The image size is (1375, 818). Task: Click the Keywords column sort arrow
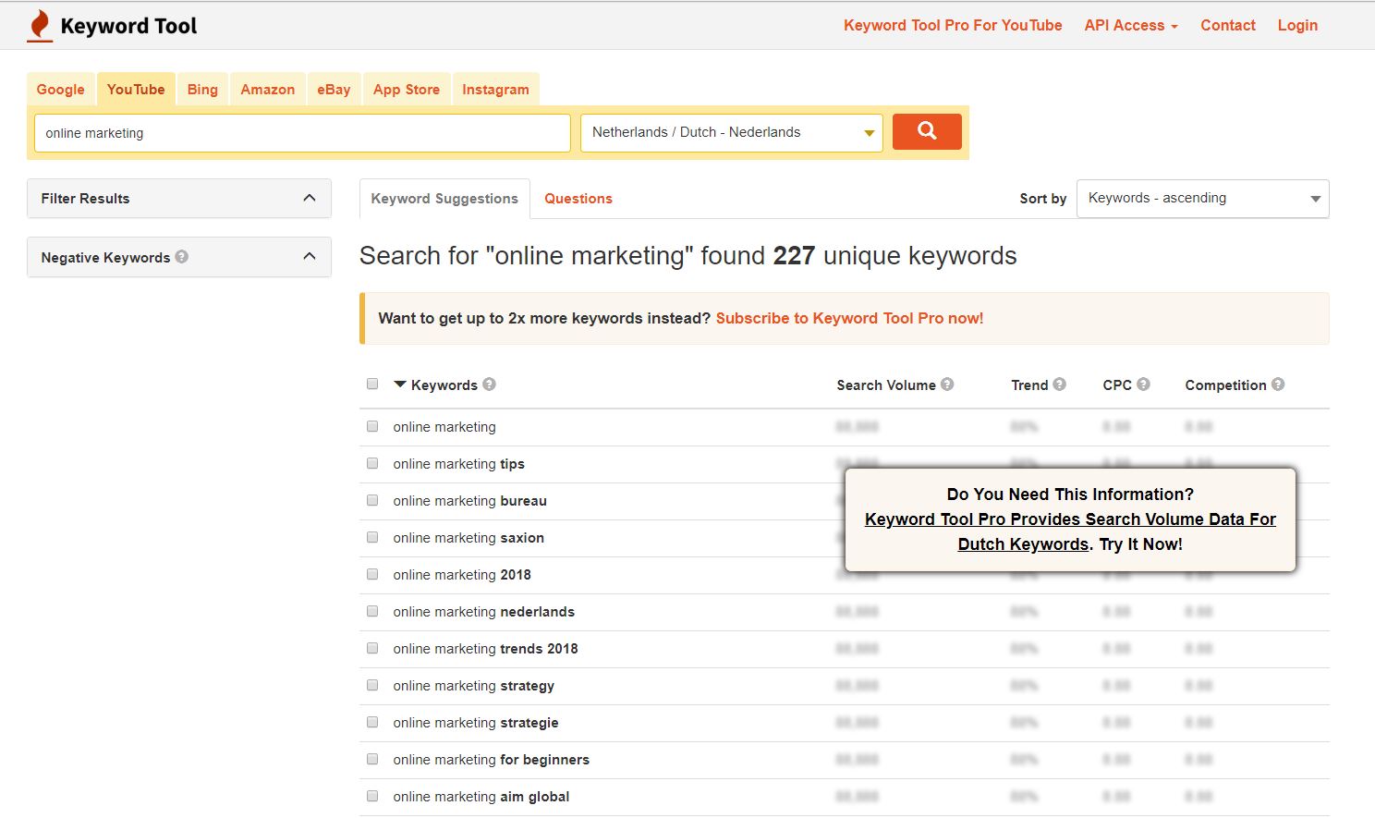pos(400,385)
